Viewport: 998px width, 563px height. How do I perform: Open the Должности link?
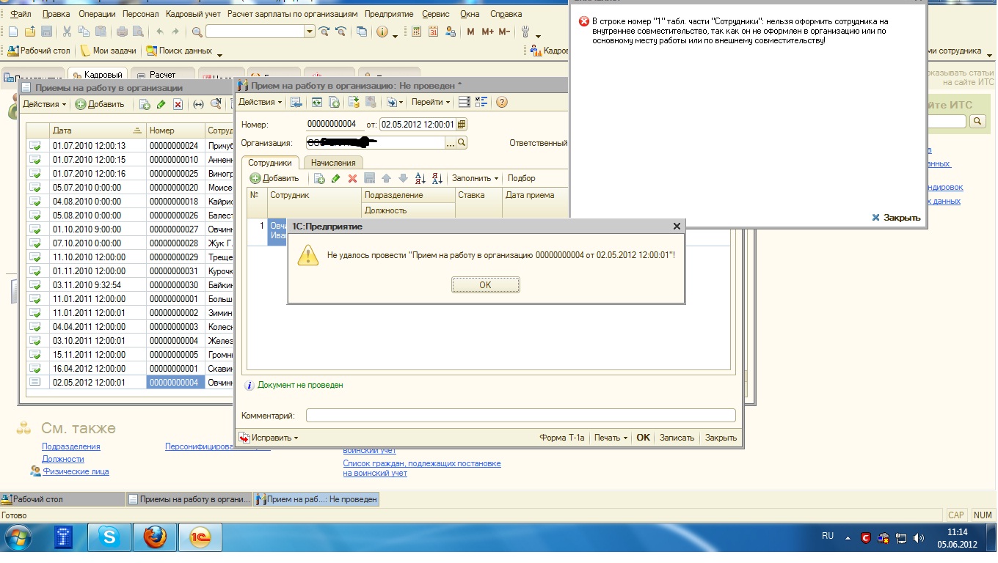[x=63, y=459]
